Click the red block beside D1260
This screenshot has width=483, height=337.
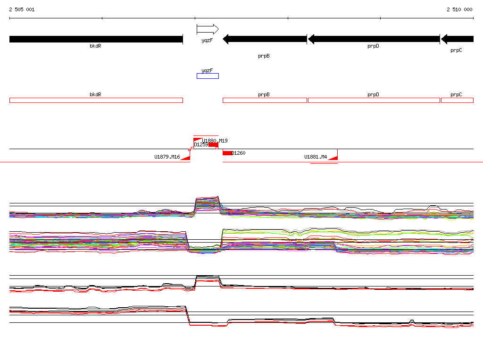[227, 153]
